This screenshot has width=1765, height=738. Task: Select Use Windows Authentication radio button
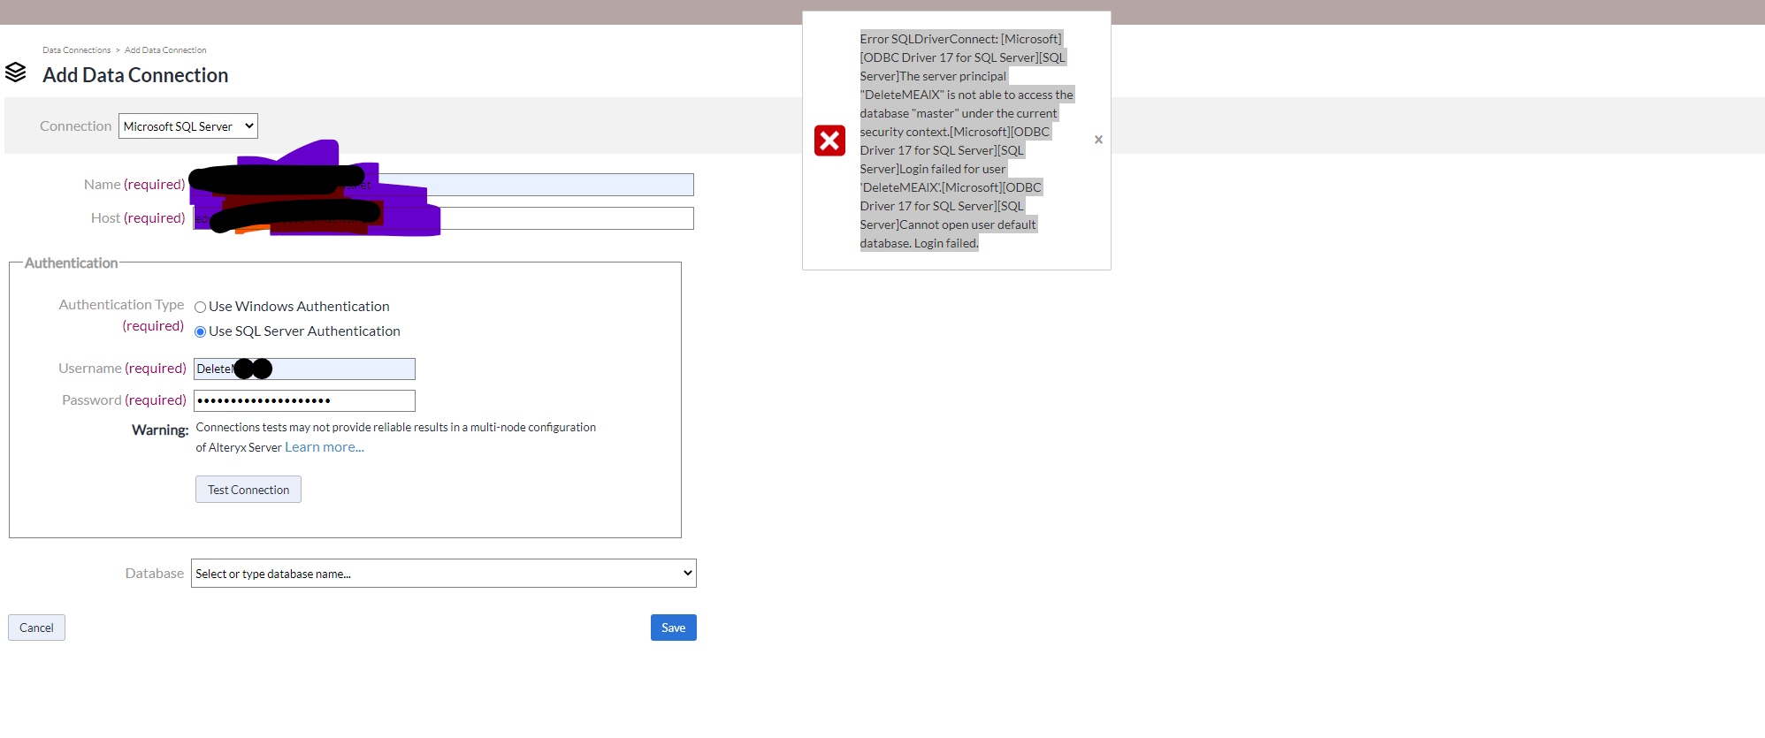pyautogui.click(x=201, y=307)
